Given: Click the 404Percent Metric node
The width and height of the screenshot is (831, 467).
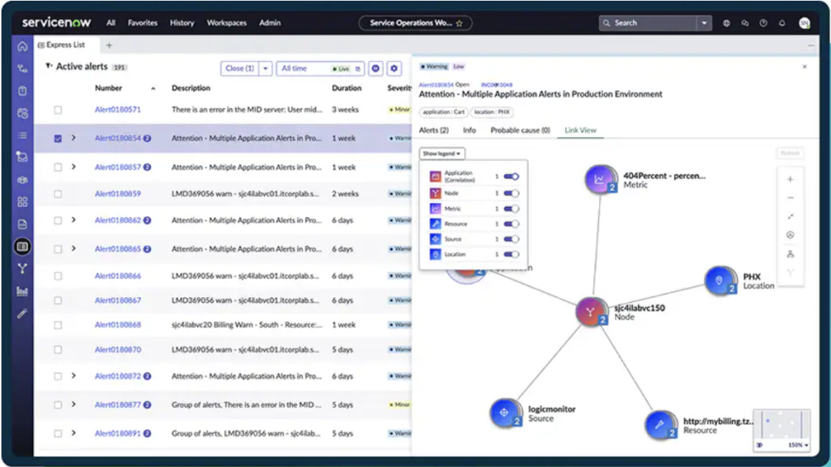Looking at the screenshot, I should coord(601,179).
